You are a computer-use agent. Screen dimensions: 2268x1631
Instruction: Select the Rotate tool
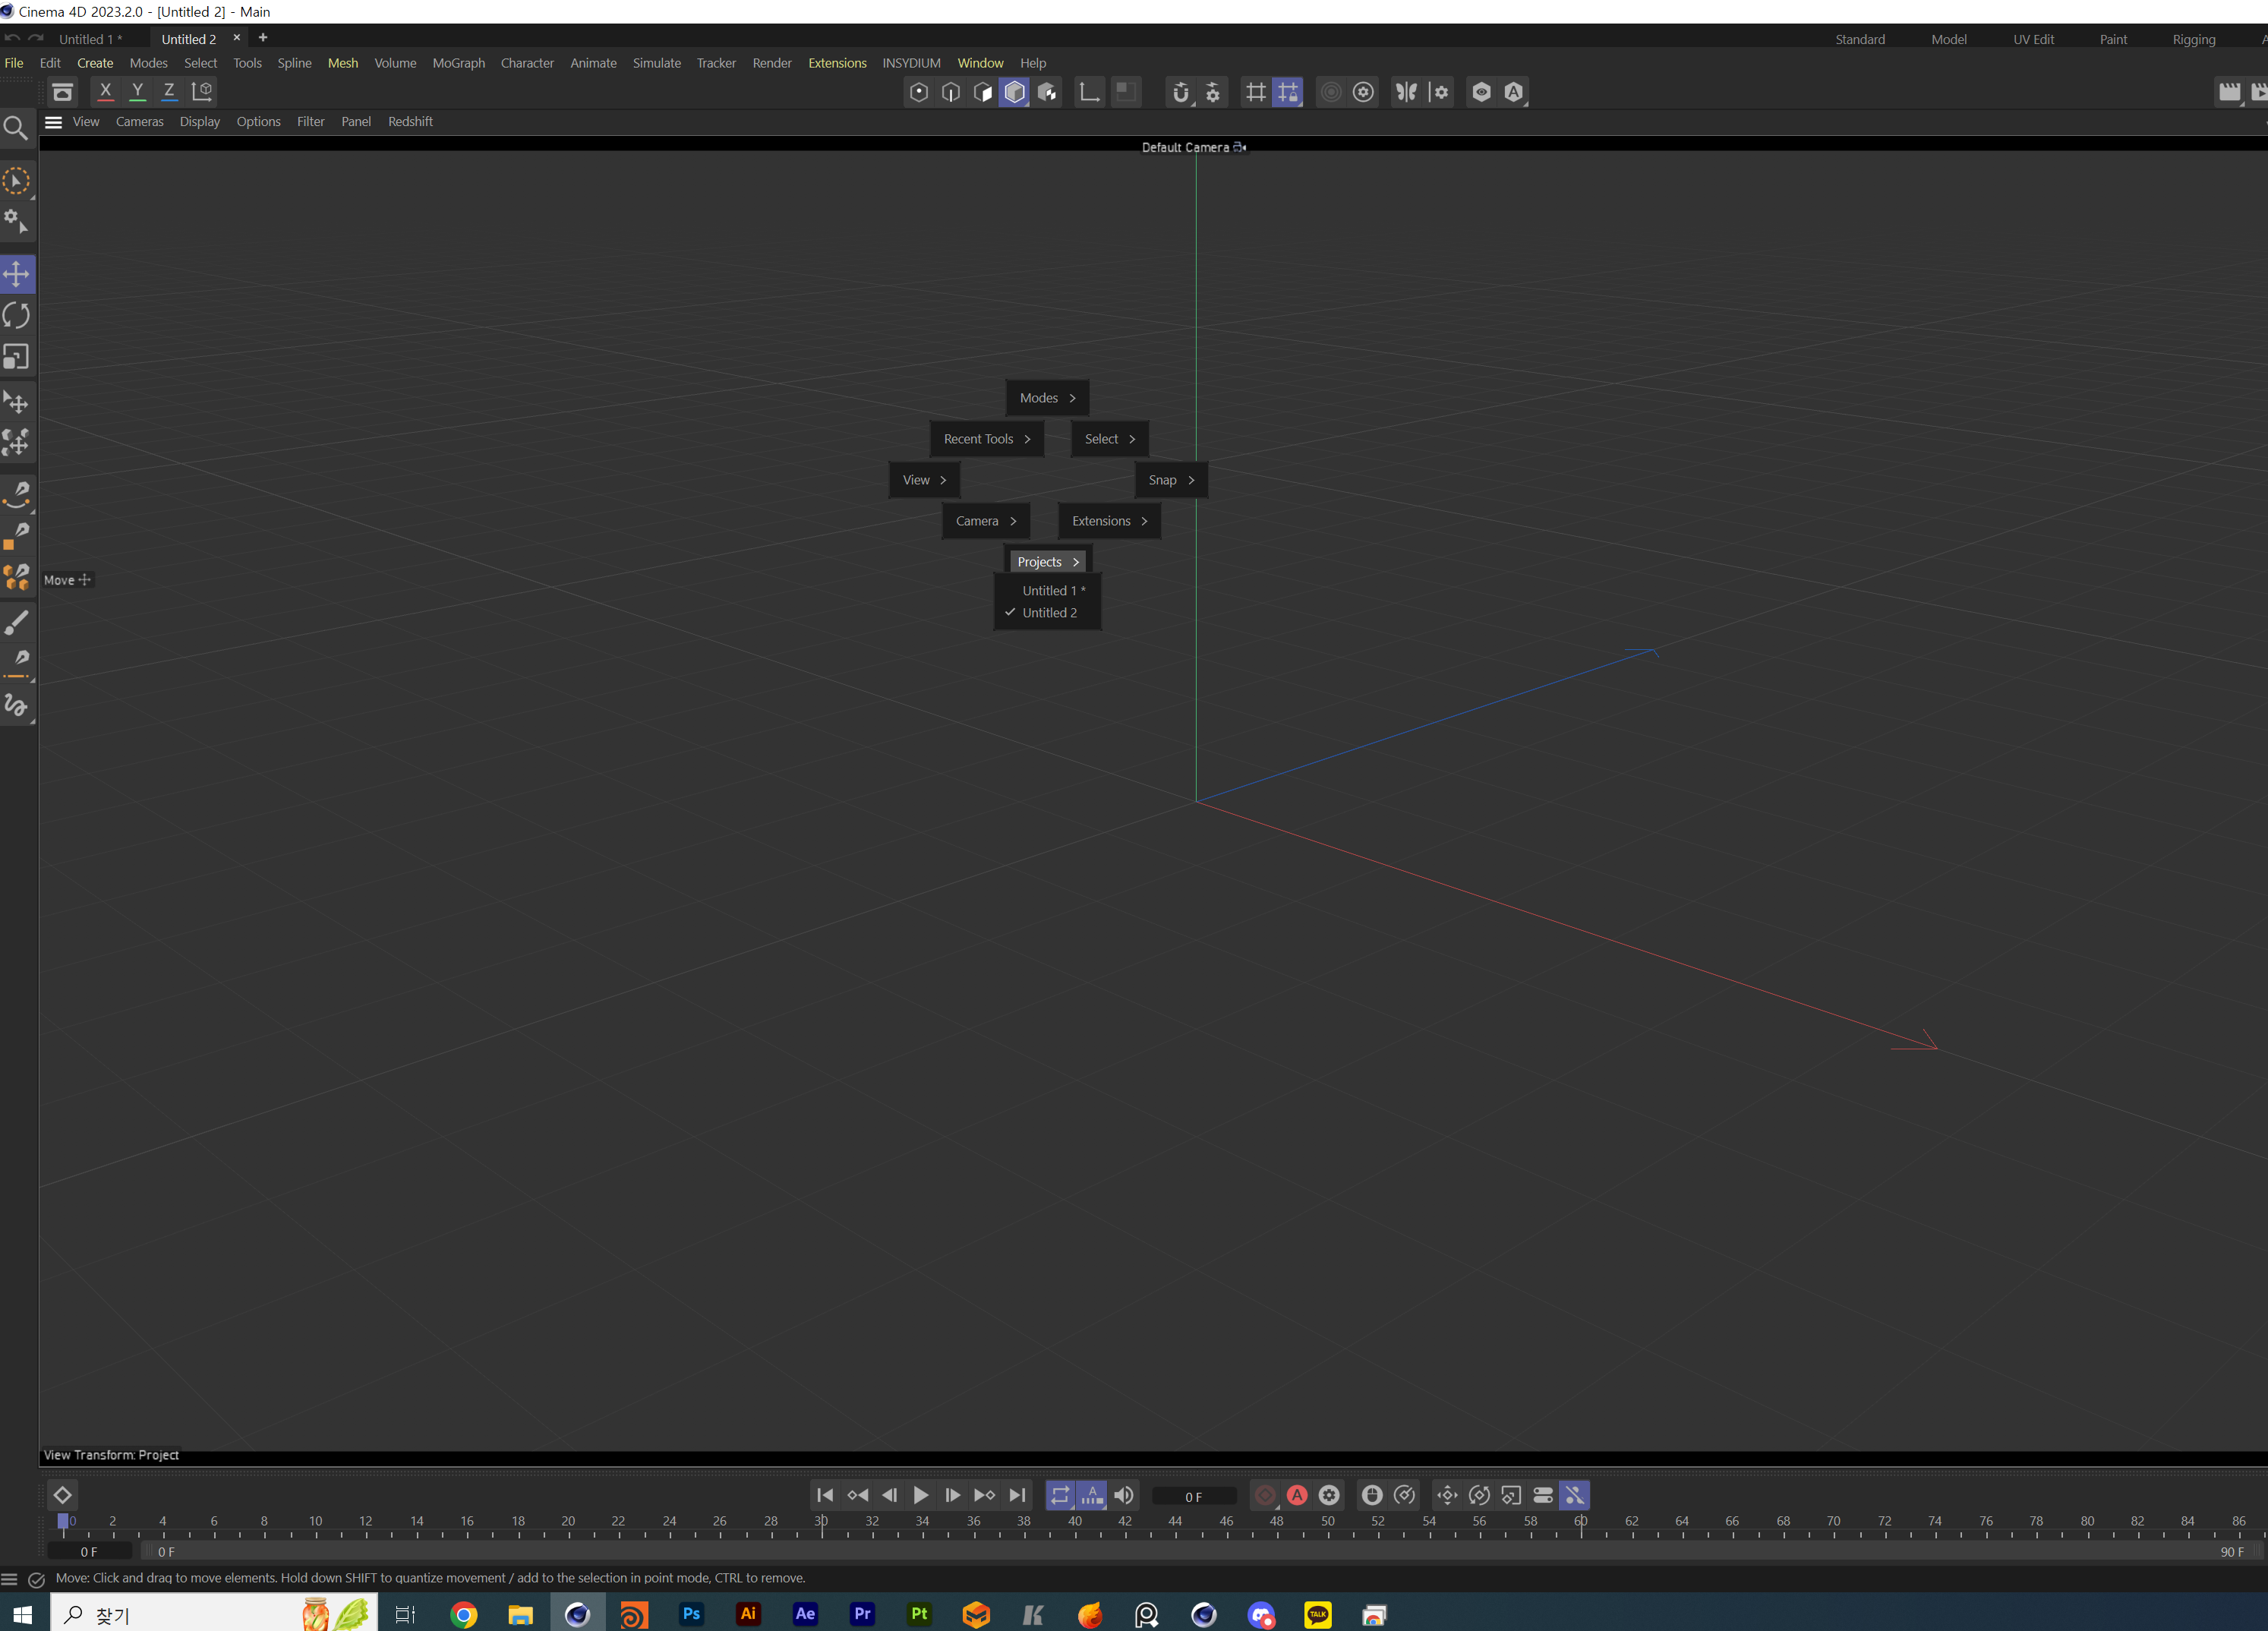coord(17,315)
